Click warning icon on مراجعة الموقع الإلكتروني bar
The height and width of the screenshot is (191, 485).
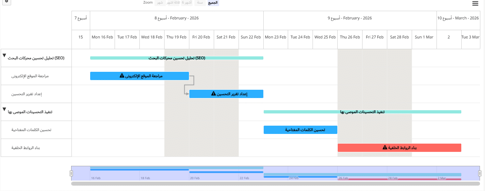pyautogui.click(x=122, y=76)
